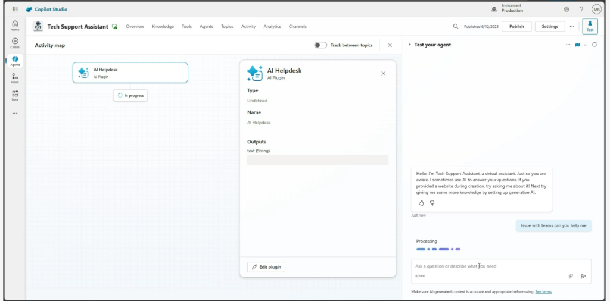Click the text (String) output field

pyautogui.click(x=318, y=160)
